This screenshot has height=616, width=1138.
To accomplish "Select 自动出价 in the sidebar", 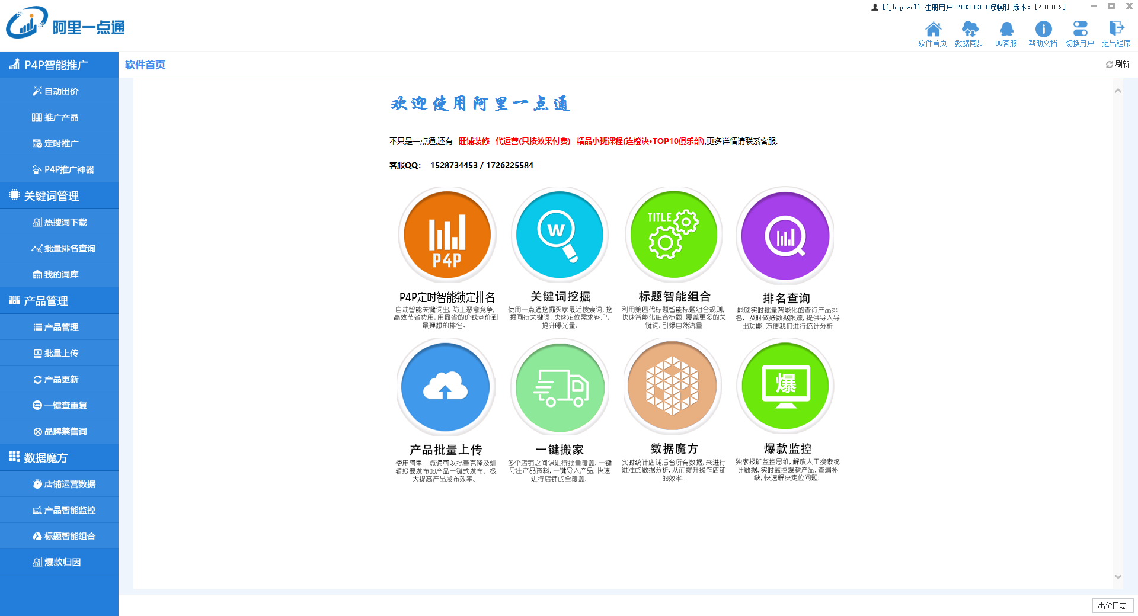I will pyautogui.click(x=59, y=91).
